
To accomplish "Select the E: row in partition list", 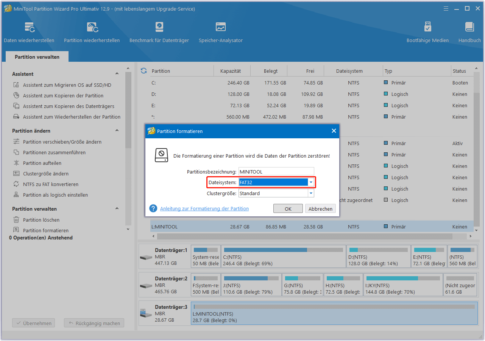I will [x=312, y=105].
